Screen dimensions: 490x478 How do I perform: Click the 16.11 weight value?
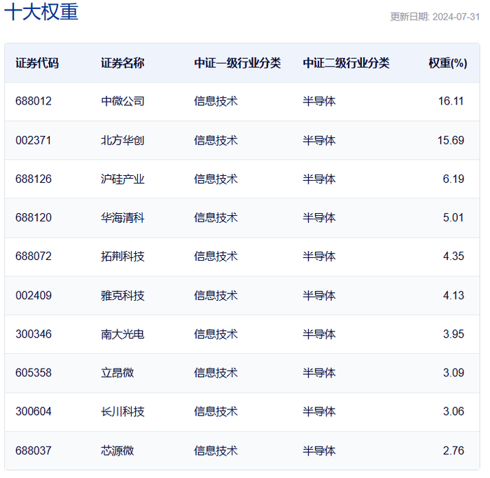(x=451, y=101)
